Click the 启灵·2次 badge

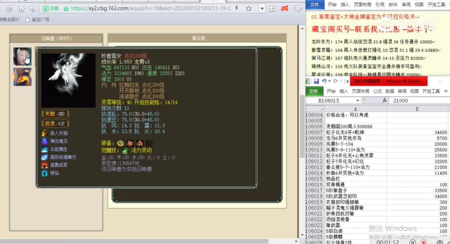click(x=56, y=123)
